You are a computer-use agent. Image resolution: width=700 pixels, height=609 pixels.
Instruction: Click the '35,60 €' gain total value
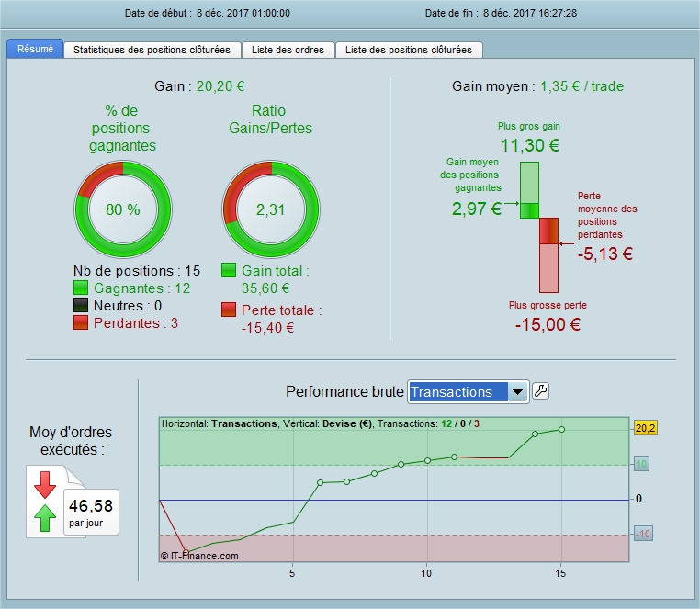coord(265,288)
